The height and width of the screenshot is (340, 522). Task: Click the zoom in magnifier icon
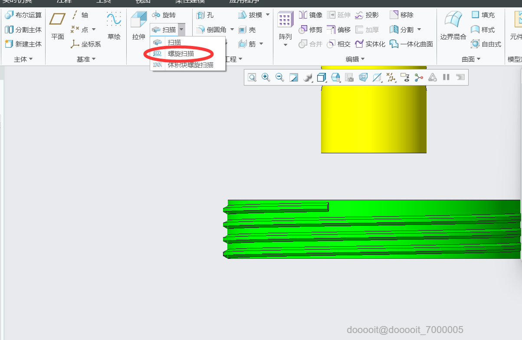click(266, 77)
